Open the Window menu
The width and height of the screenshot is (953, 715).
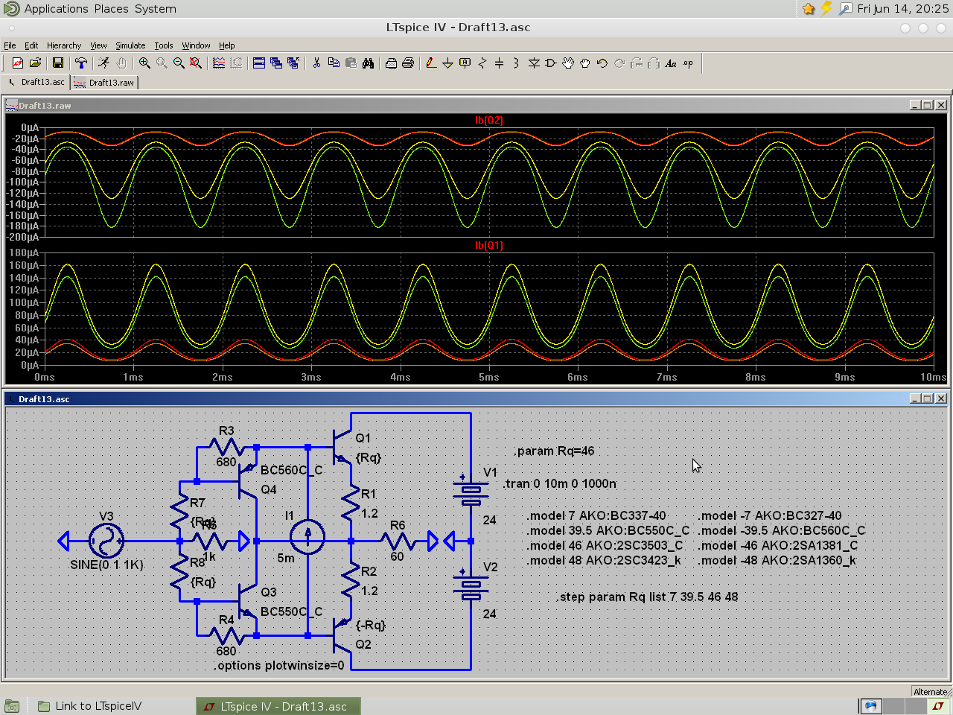point(197,45)
